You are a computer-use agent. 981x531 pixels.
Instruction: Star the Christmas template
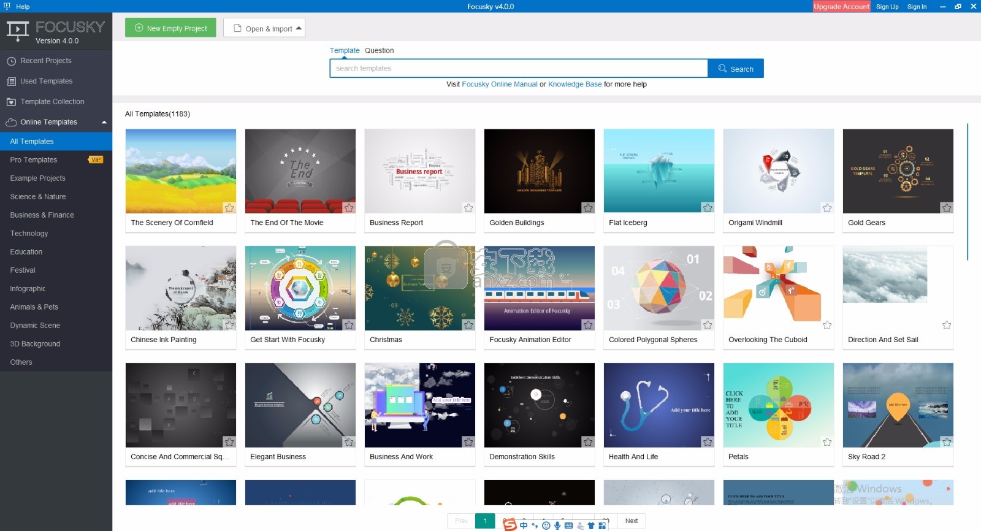[468, 325]
